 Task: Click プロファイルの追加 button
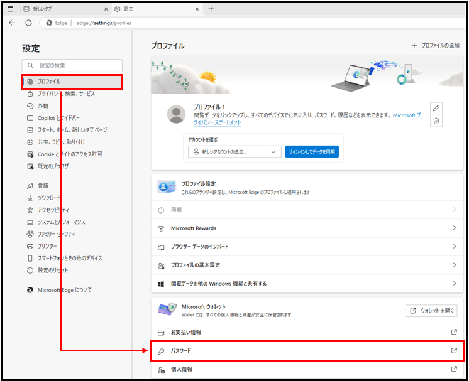[436, 45]
